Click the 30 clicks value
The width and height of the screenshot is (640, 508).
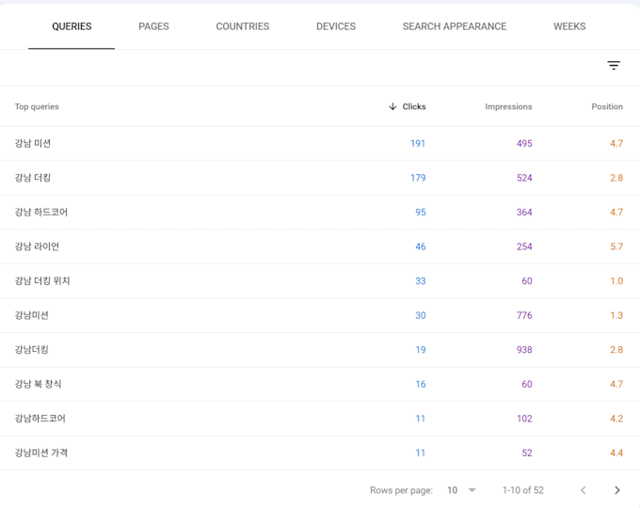click(421, 315)
